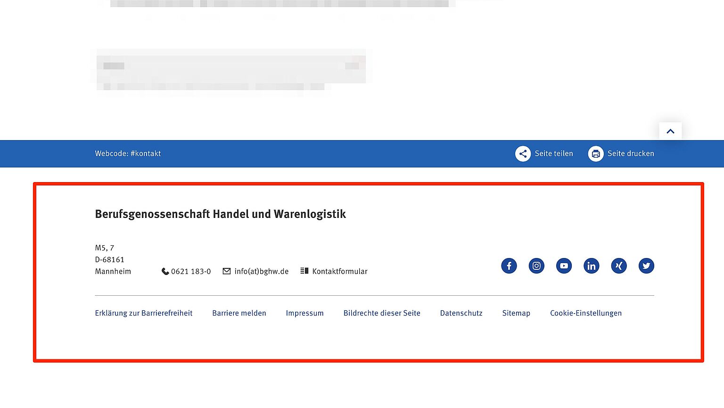Open Cookie-Einstellungen
The height and width of the screenshot is (408, 724).
coord(586,313)
